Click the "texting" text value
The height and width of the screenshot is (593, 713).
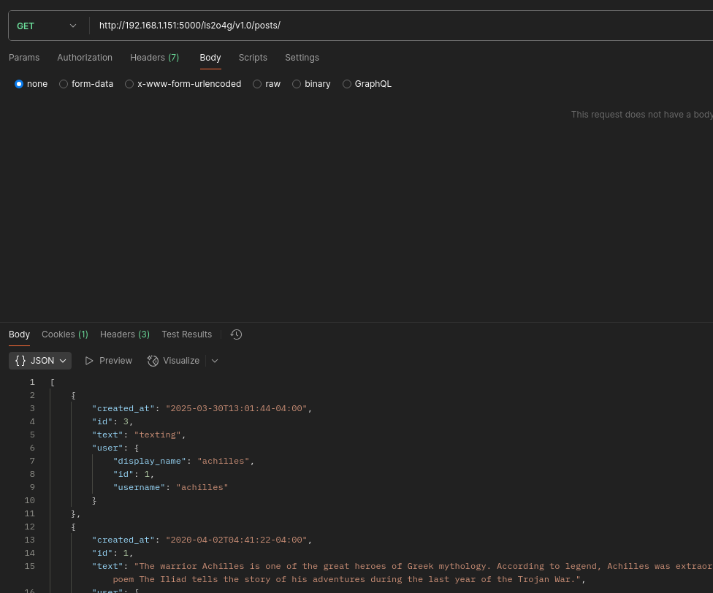(x=158, y=435)
